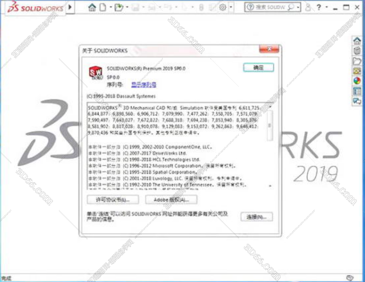Image resolution: width=365 pixels, height=282 pixels.
Task: Click the user login icon
Action: [x=308, y=7]
